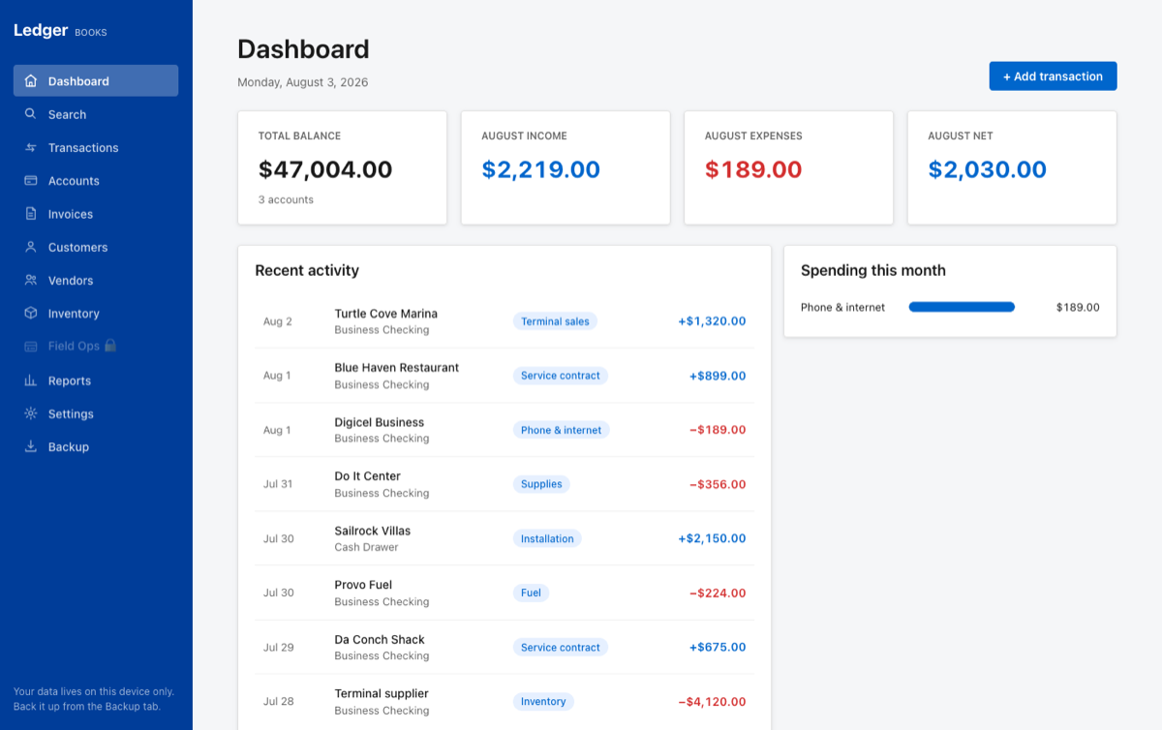This screenshot has height=730, width=1162.
Task: Click the −$356.00 amount
Action: [x=718, y=484]
